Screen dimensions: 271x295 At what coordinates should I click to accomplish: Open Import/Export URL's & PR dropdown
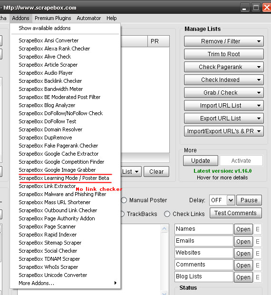[x=224, y=131]
